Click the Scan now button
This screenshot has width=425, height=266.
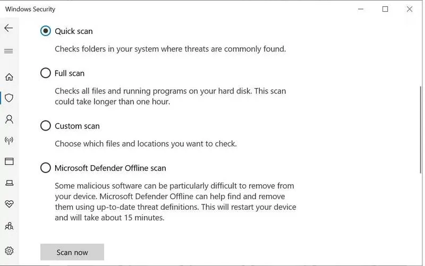pyautogui.click(x=72, y=252)
